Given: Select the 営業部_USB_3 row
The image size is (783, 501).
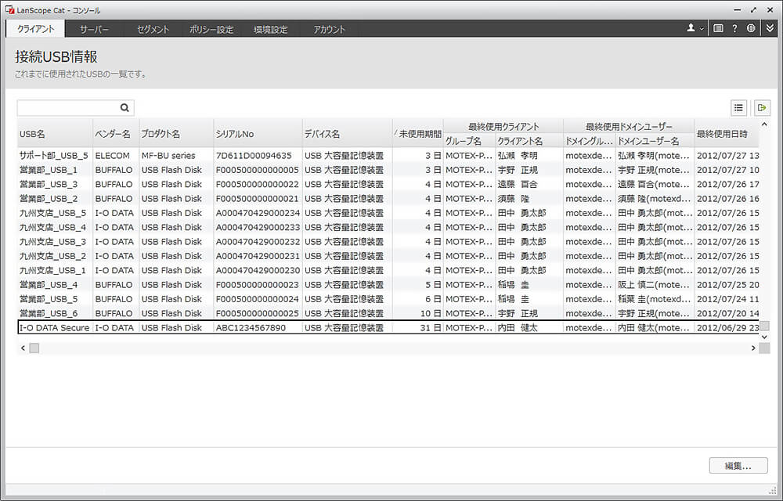Looking at the screenshot, I should coord(388,184).
